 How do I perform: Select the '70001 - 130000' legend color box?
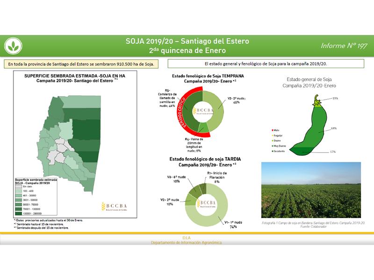click(x=19, y=209)
